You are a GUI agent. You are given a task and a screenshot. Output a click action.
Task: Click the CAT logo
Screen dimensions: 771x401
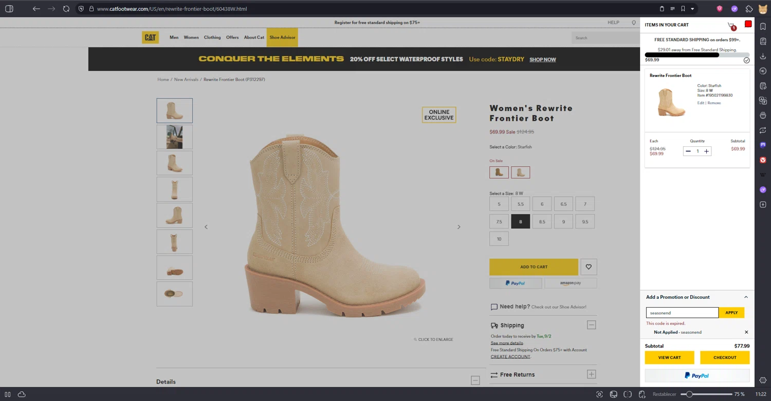150,37
